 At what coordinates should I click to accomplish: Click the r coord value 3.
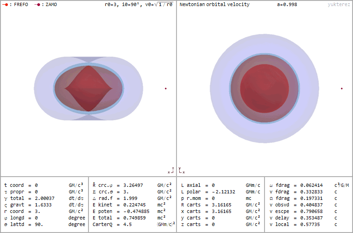point(37,212)
